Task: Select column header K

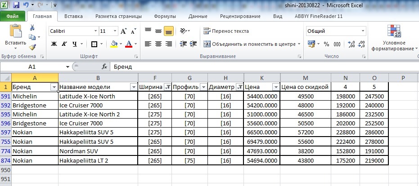Action: 262,78
